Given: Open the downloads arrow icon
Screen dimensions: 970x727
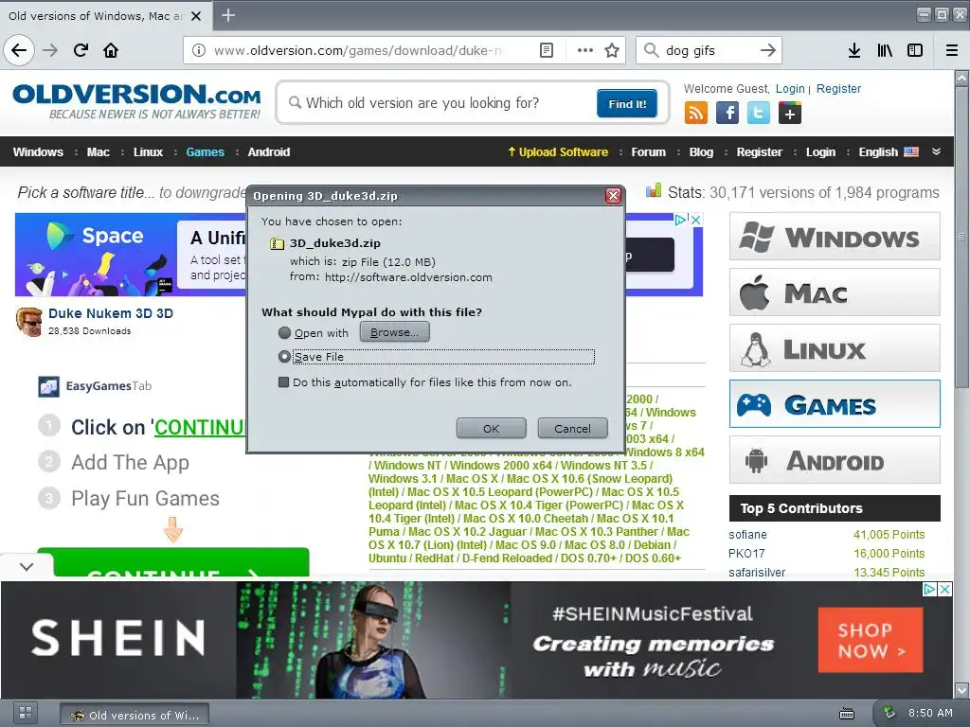Looking at the screenshot, I should point(853,50).
